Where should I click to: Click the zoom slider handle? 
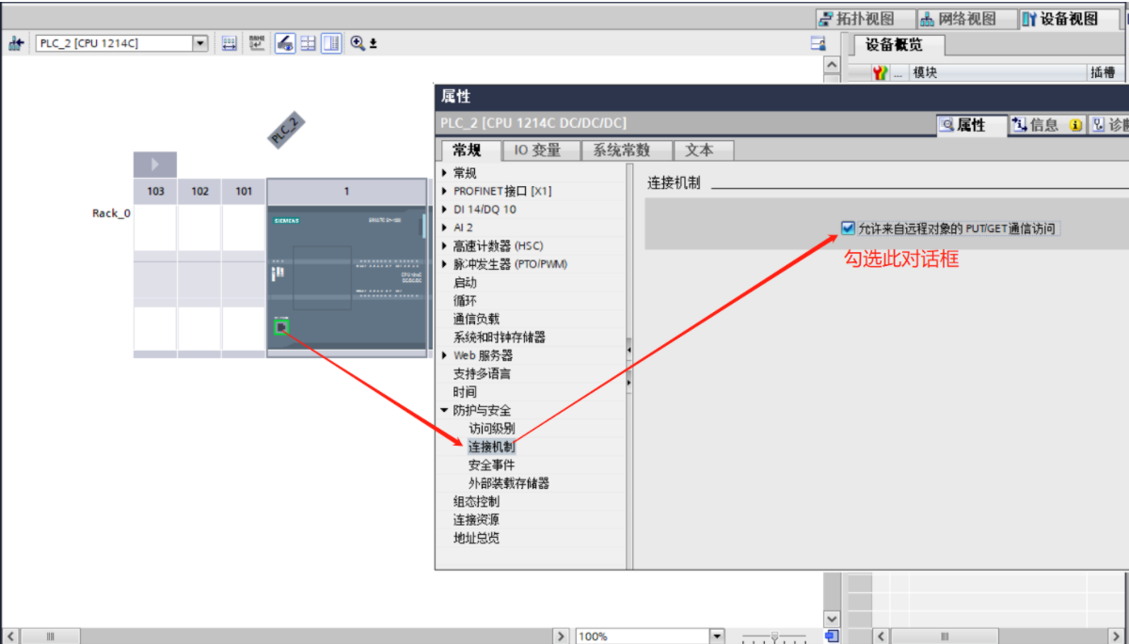point(774,636)
